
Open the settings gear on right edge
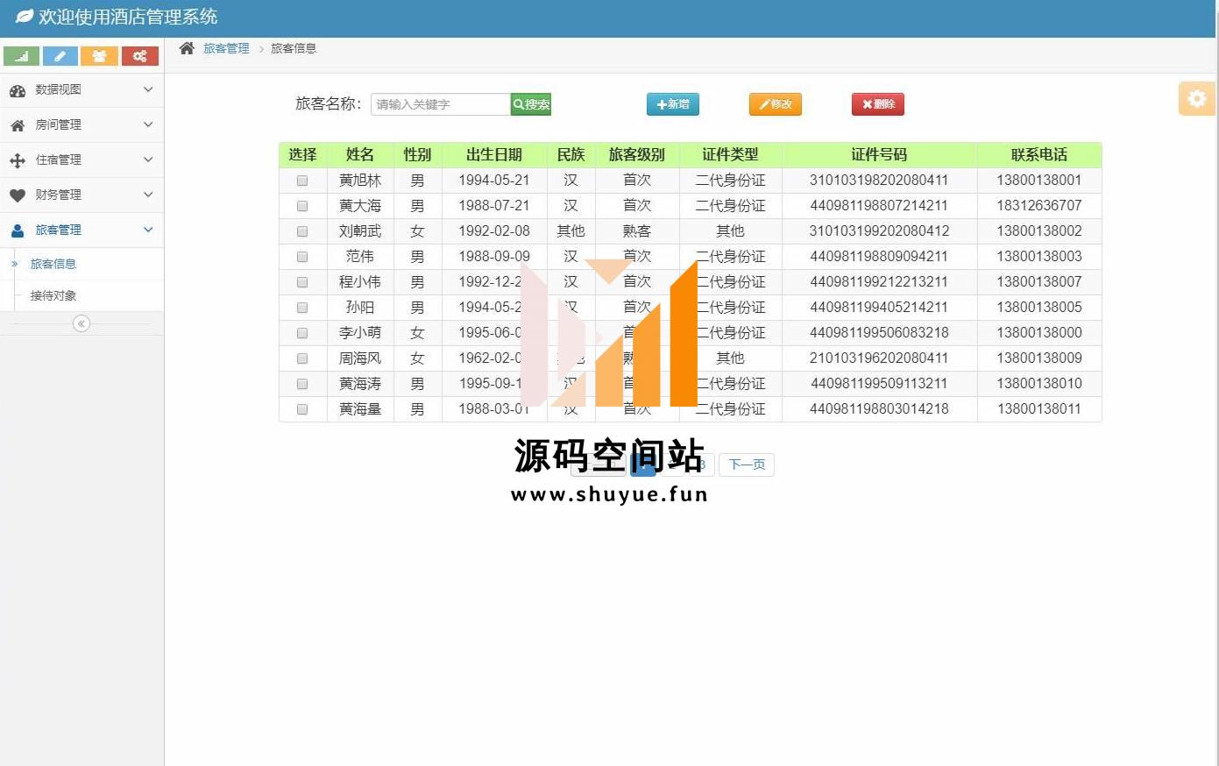[x=1196, y=99]
